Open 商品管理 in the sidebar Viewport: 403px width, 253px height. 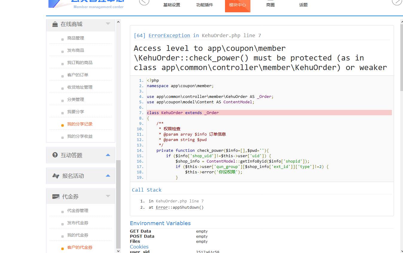[76, 38]
